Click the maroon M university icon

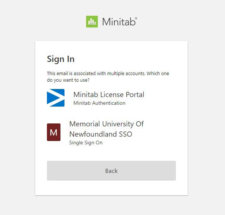(x=54, y=132)
